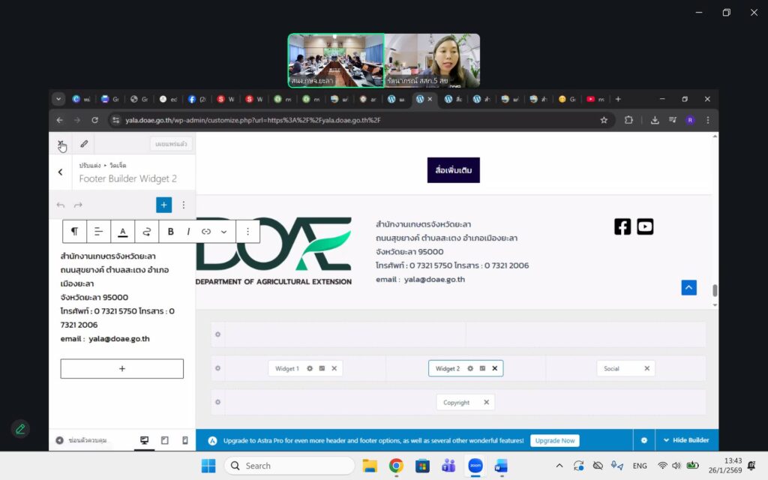The height and width of the screenshot is (480, 768).
Task: Open Widget 1 settings gear
Action: tap(309, 368)
